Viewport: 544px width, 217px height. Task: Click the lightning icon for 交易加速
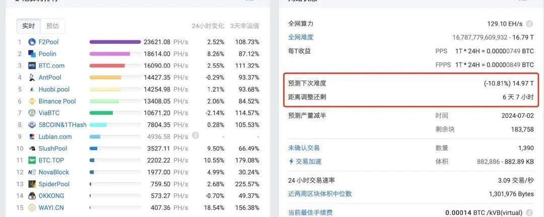tap(291, 162)
